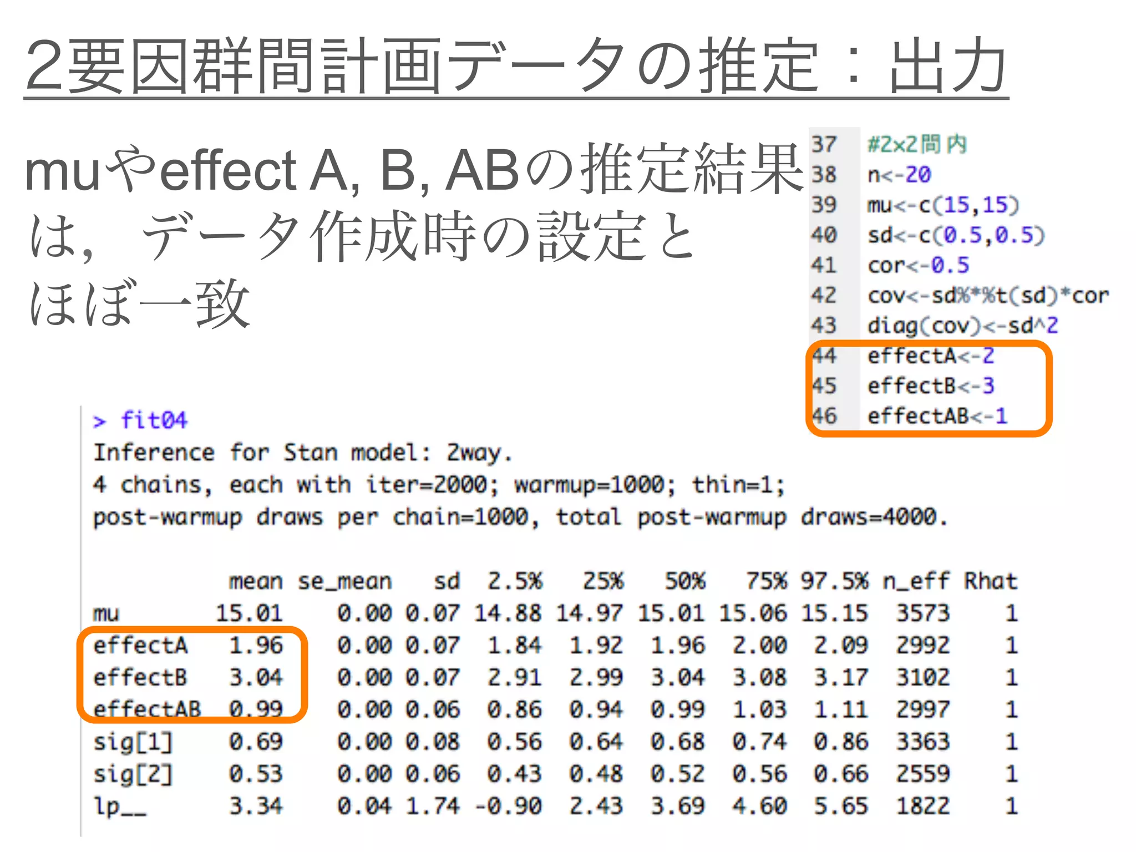Viewport: 1136px width, 852px height.
Task: Click the 'sig[2]' row label
Action: [x=133, y=774]
